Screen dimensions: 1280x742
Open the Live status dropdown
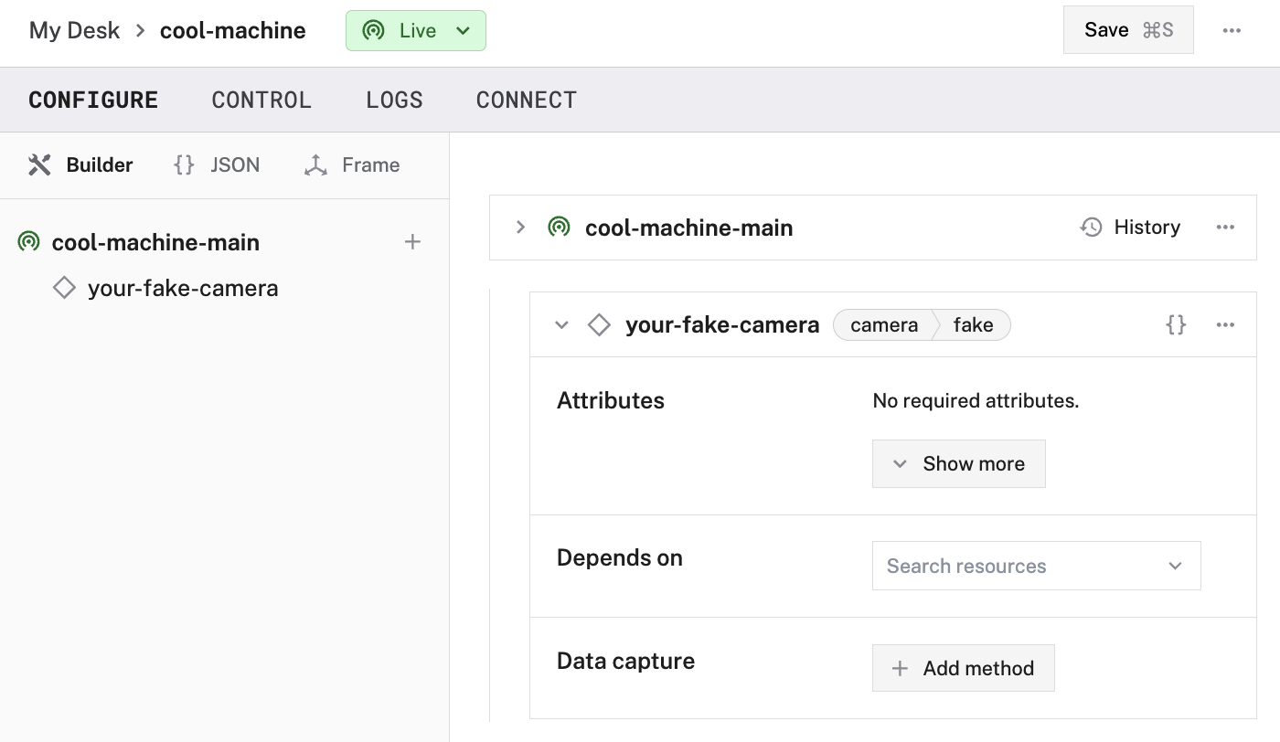[416, 30]
